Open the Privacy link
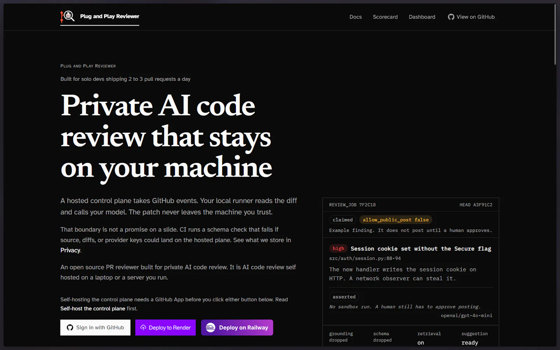 click(x=70, y=250)
